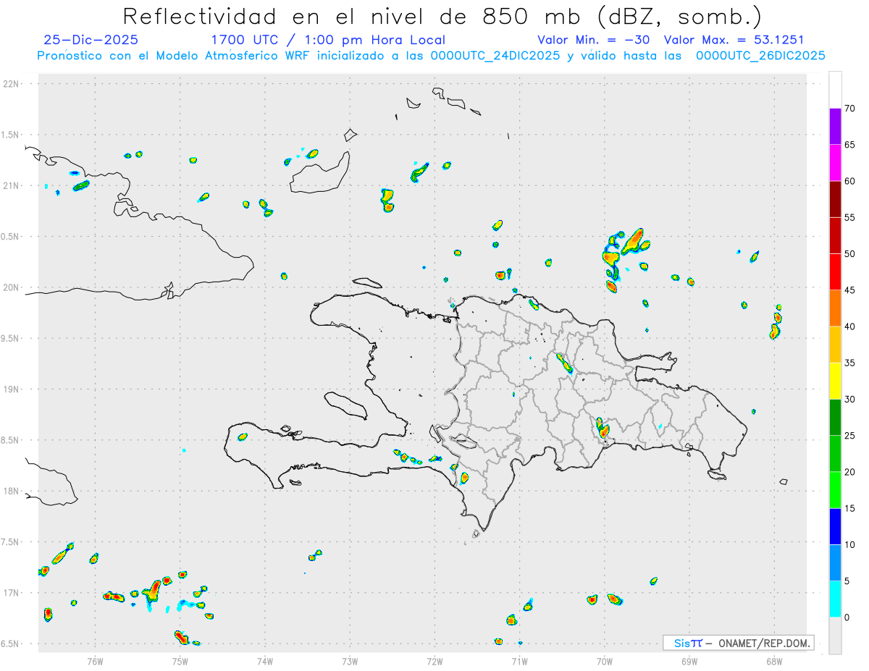
Task: Click the colorbar label "25"
Action: point(849,436)
